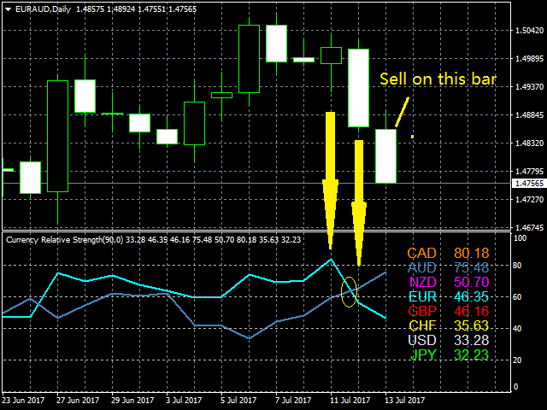Click the AUD currency label in legend
The height and width of the screenshot is (410, 547).
(x=421, y=267)
